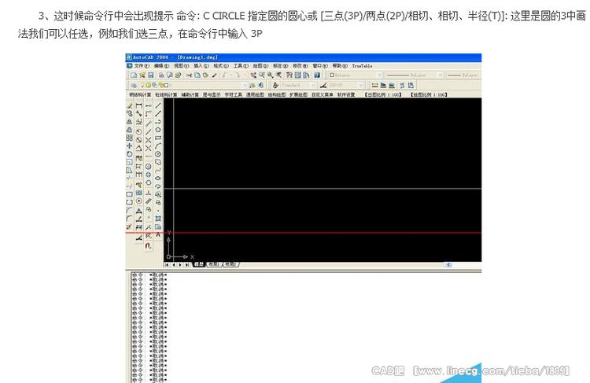
Task: Toggle layer freeze sun icon
Action: point(148,86)
